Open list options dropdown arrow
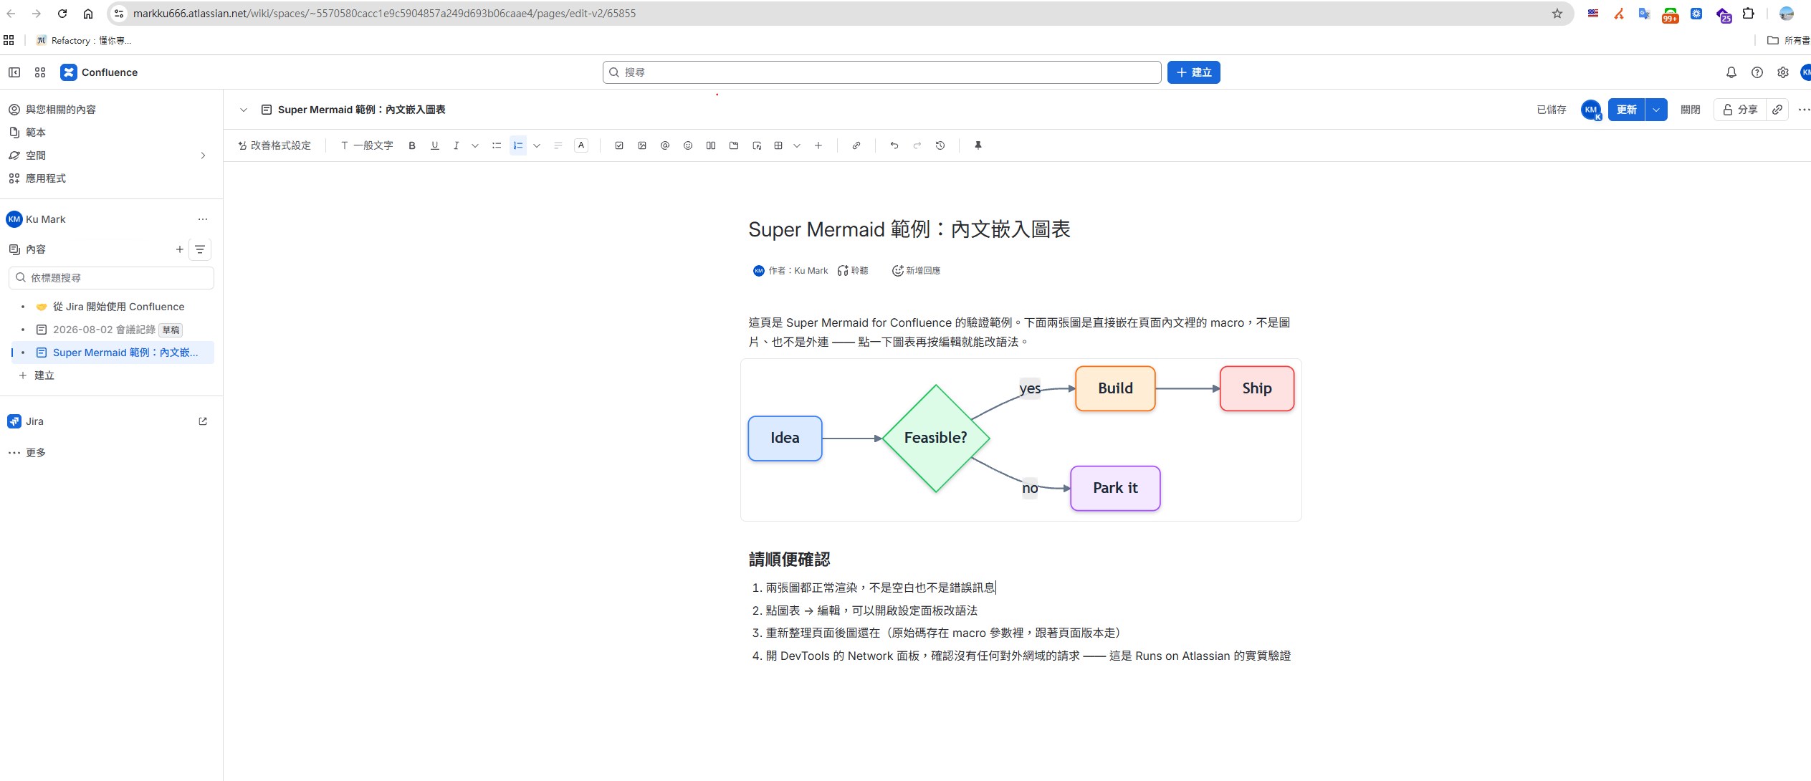 tap(537, 145)
